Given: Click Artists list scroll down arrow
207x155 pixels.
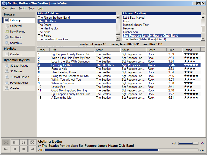Looking at the screenshot, I should (x=118, y=38).
